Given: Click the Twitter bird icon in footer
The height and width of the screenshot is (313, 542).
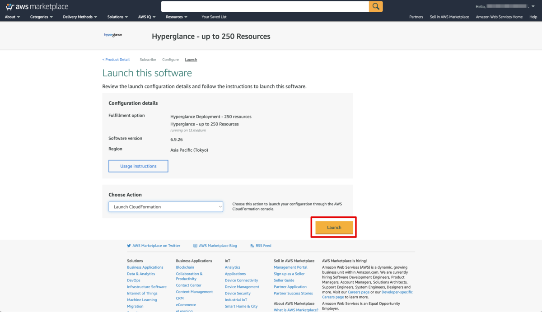Looking at the screenshot, I should pos(129,246).
